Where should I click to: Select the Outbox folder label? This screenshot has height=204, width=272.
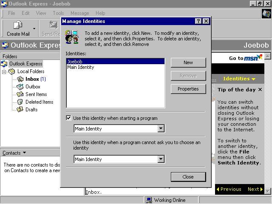[x=33, y=87]
